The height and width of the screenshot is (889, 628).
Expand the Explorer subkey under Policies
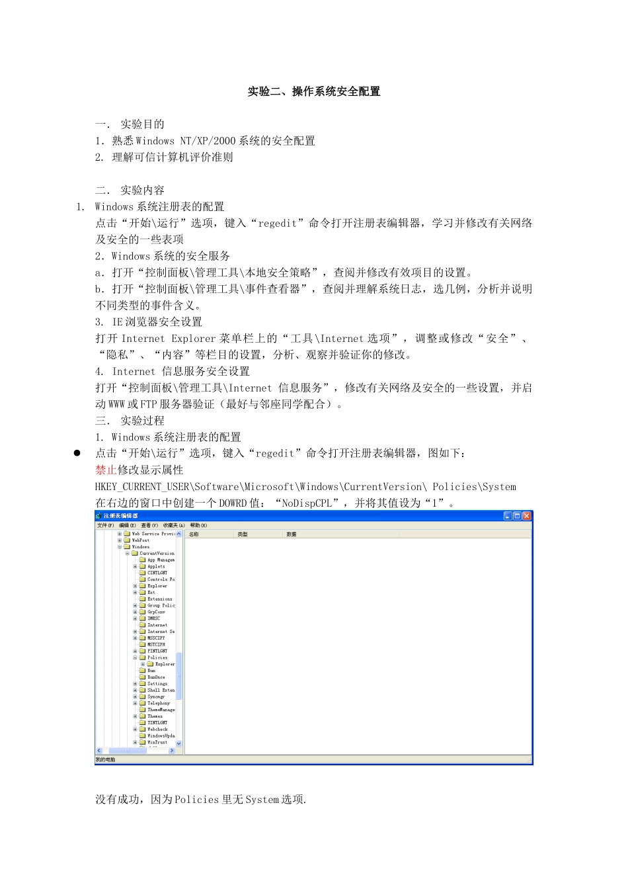point(143,664)
